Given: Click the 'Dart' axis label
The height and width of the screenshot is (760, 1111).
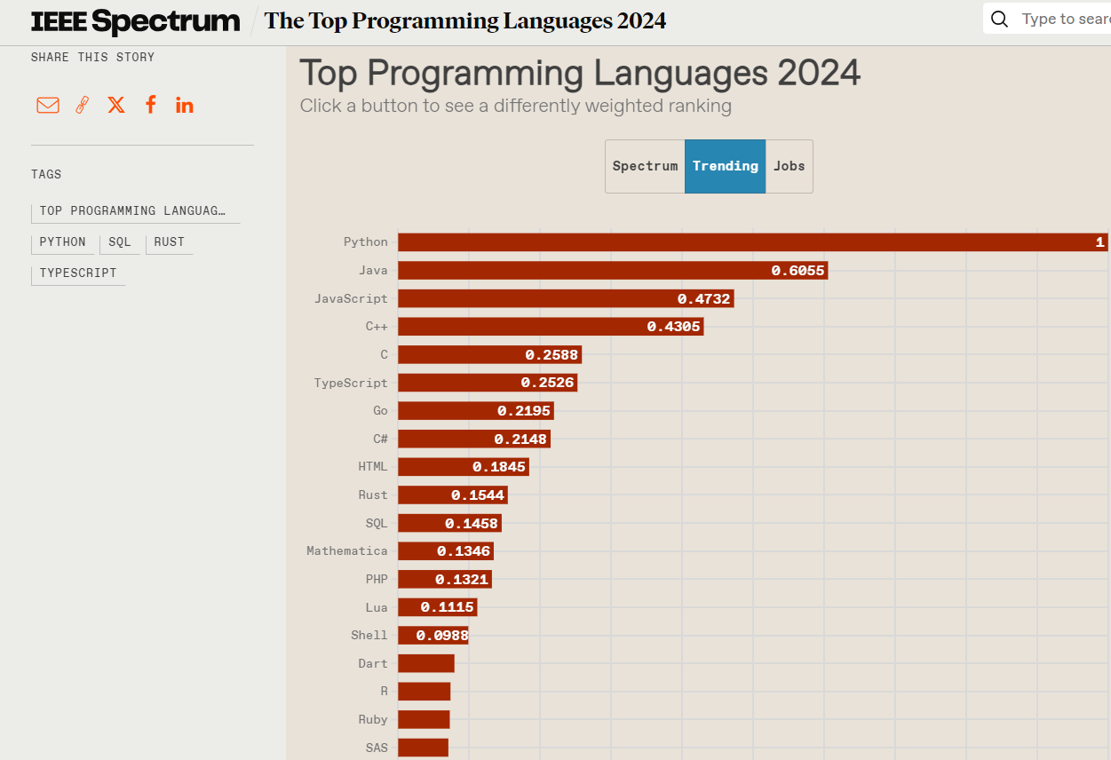Looking at the screenshot, I should pyautogui.click(x=374, y=664).
